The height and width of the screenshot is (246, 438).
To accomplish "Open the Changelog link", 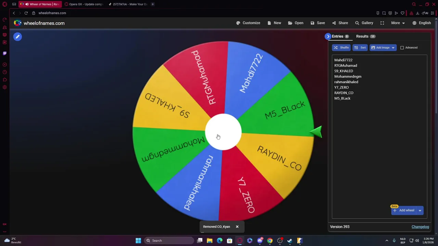I will click(420, 227).
